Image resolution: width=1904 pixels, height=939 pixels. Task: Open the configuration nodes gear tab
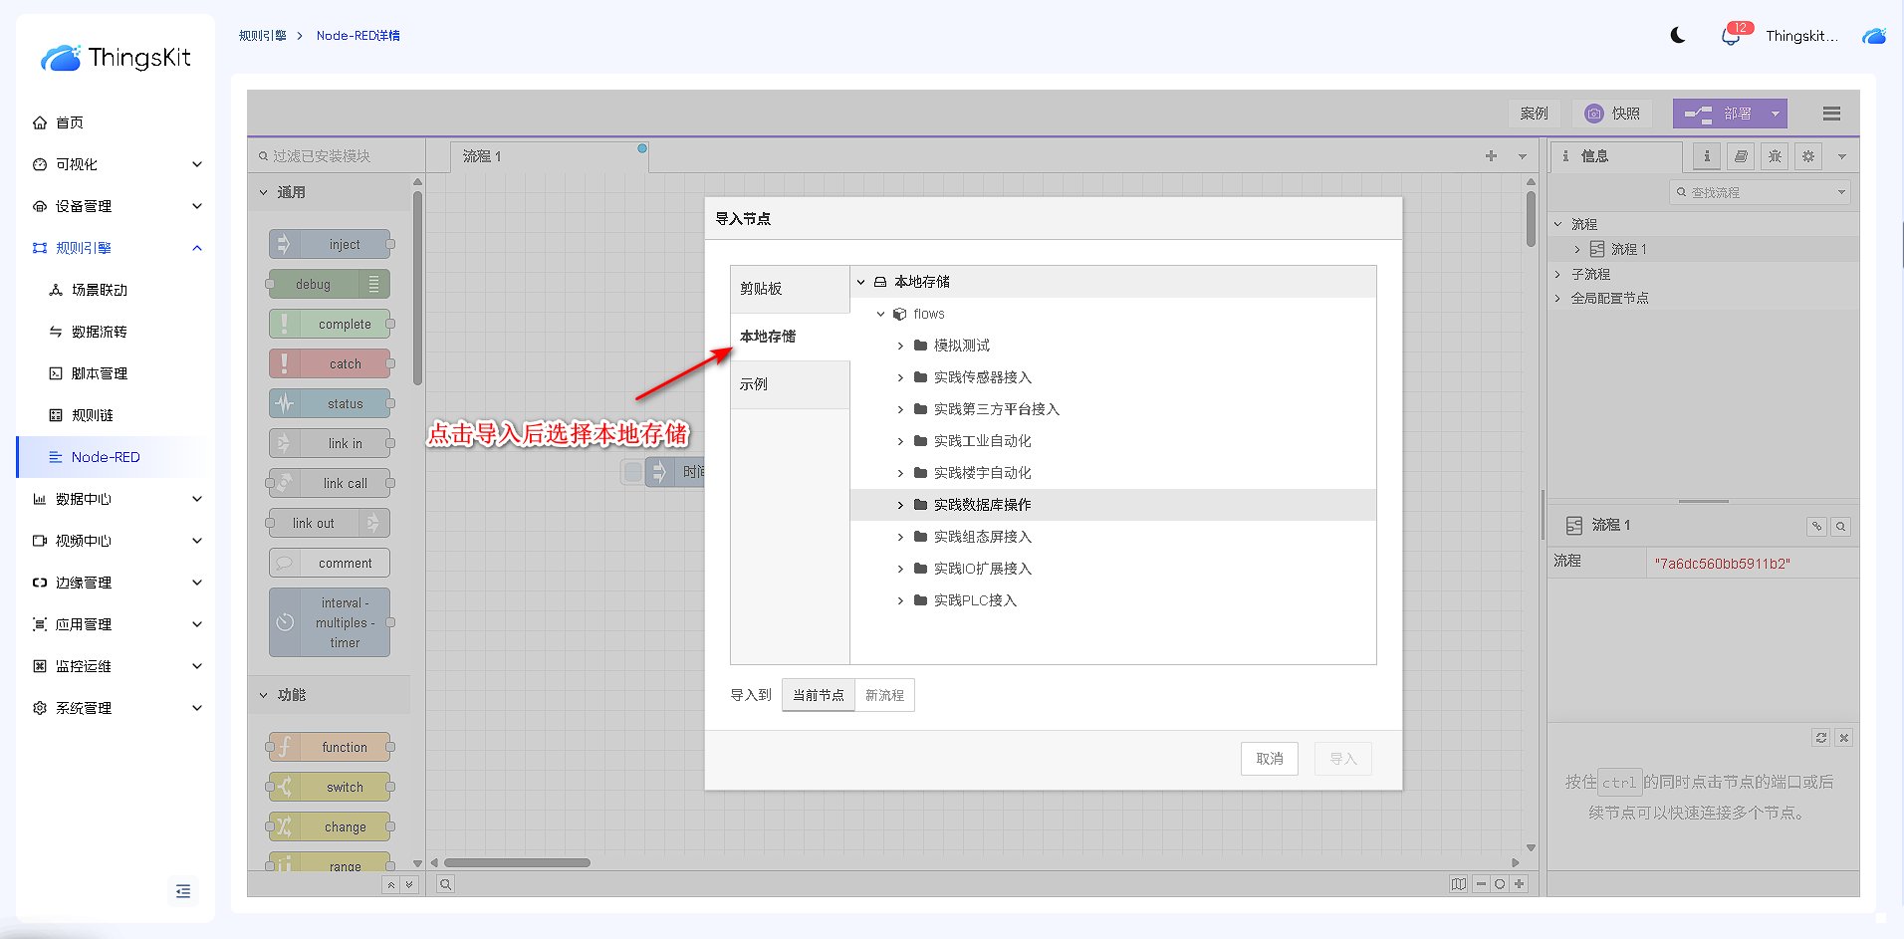click(x=1808, y=156)
